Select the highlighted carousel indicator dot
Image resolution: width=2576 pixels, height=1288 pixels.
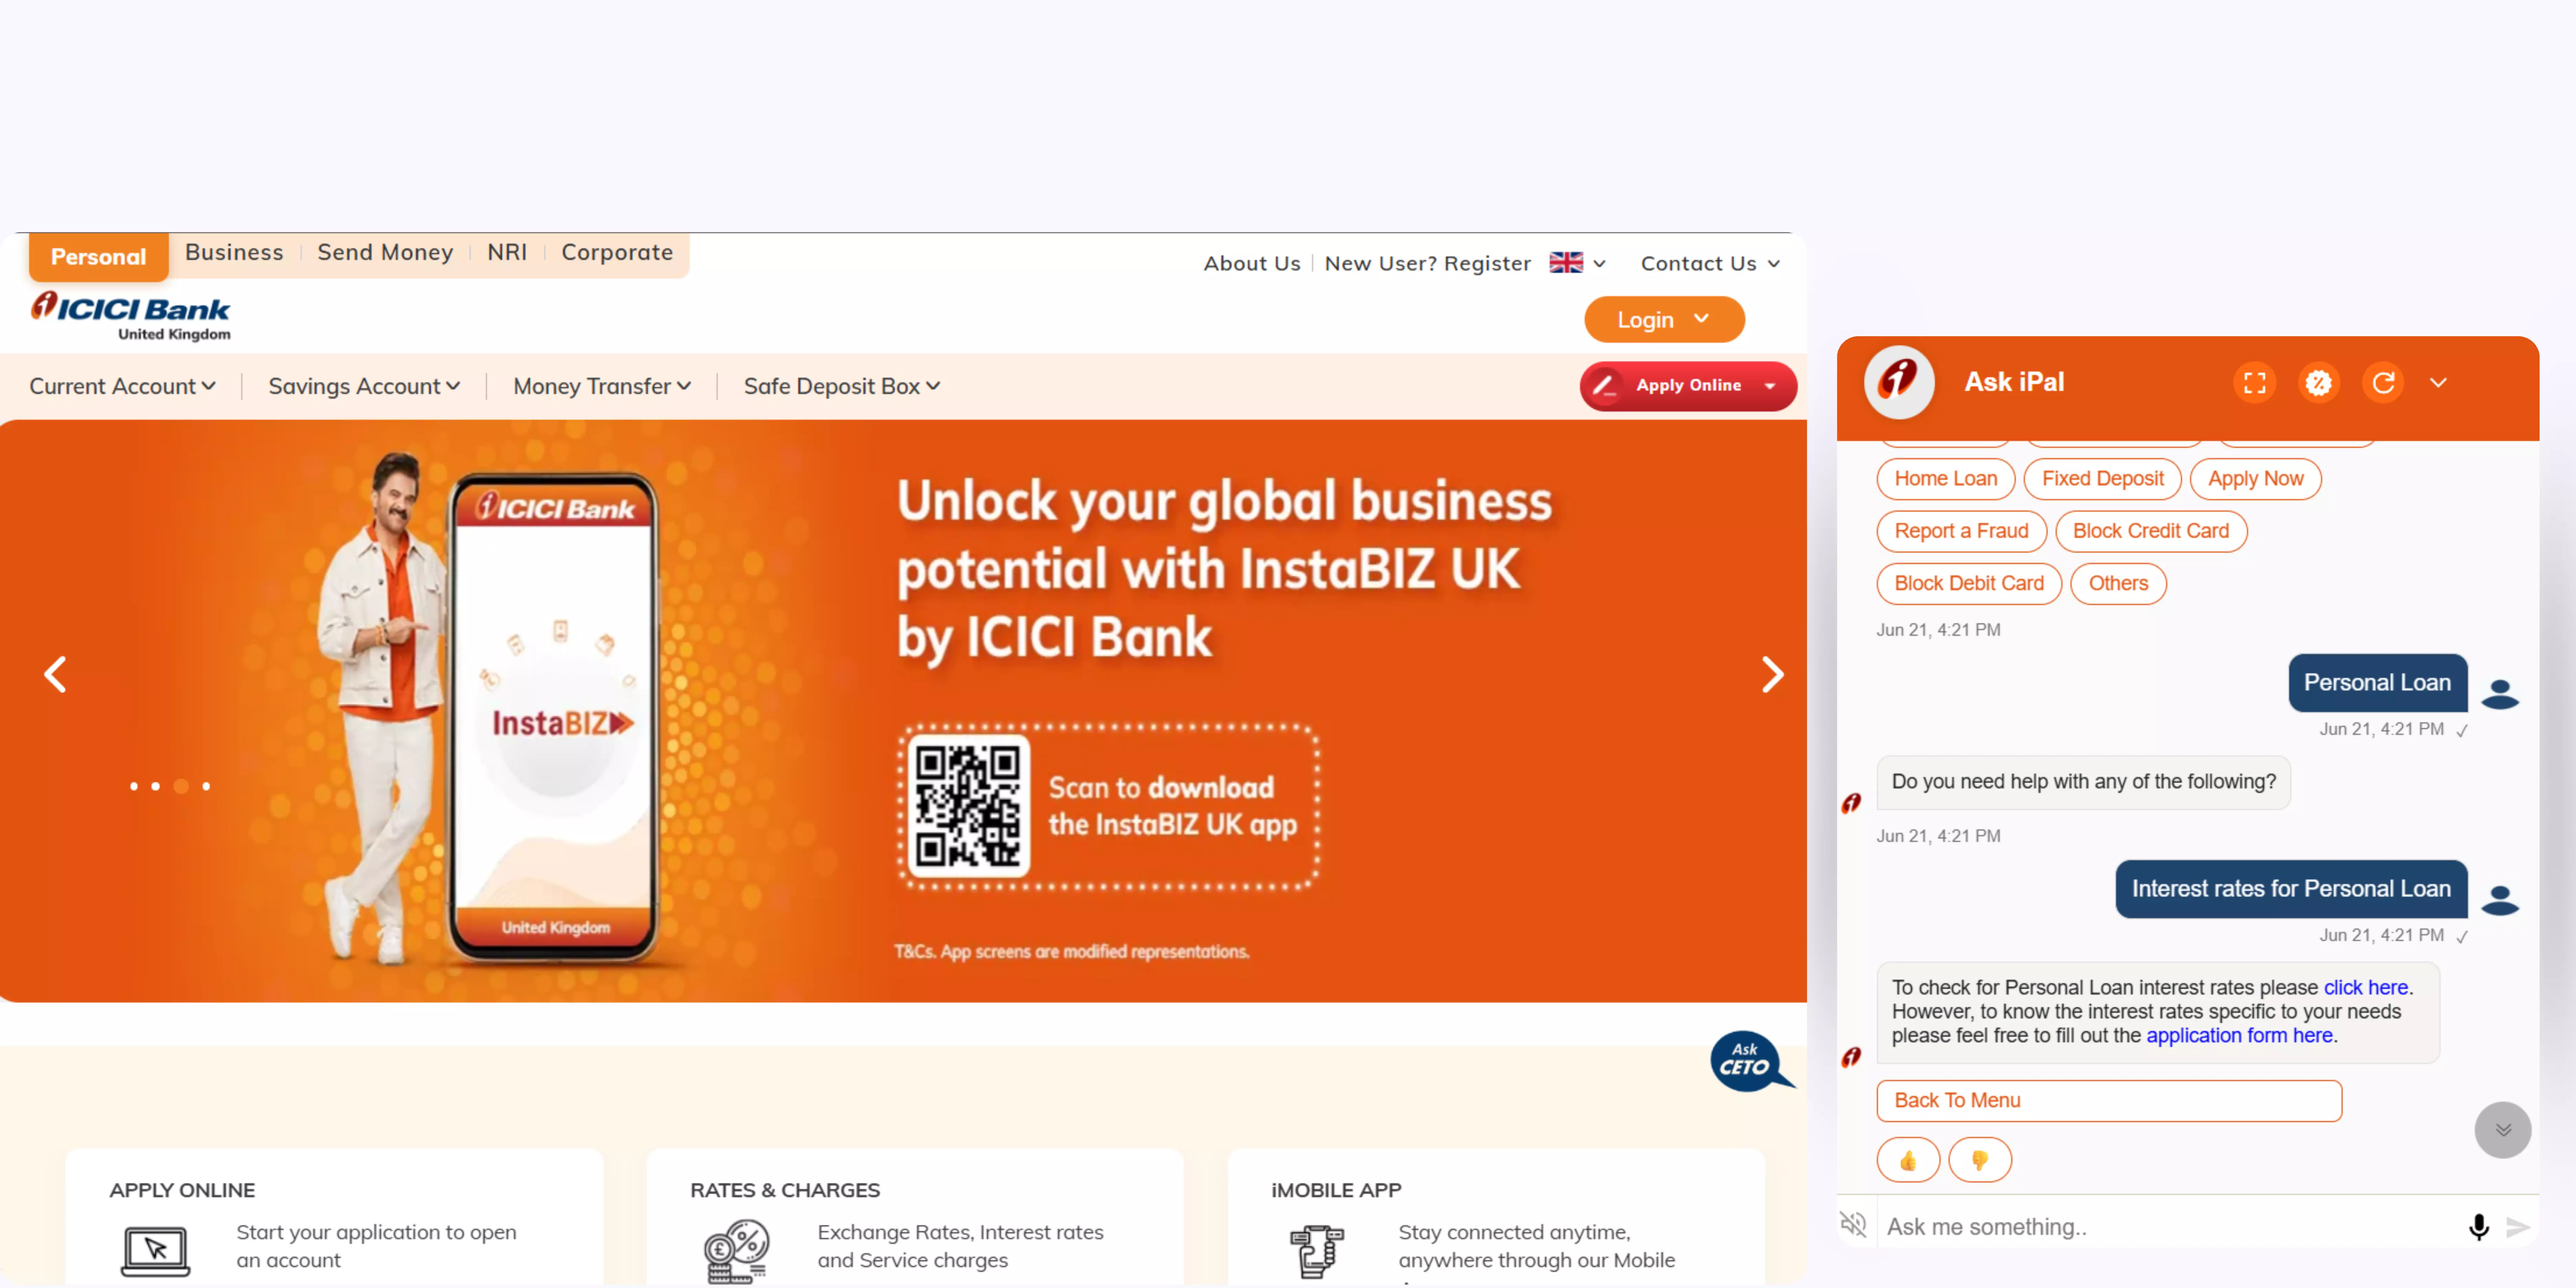click(181, 786)
